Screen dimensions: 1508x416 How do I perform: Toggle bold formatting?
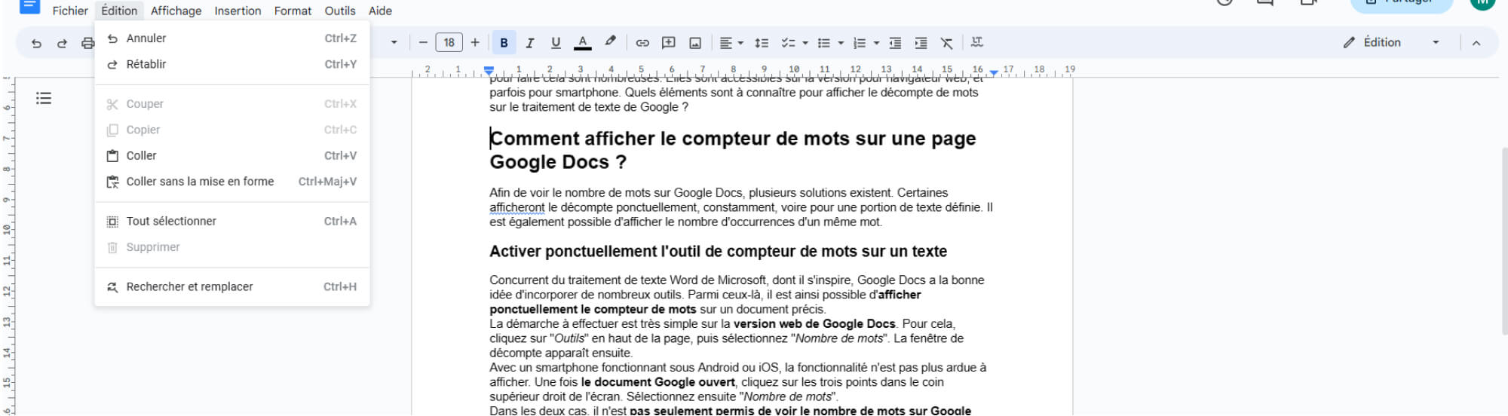point(504,43)
